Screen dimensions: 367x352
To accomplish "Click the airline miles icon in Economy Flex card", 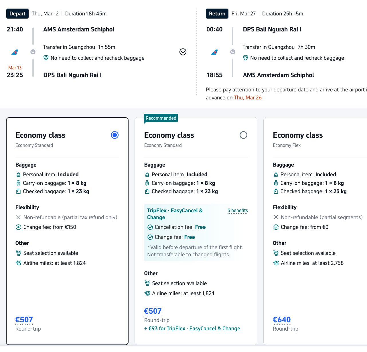I will 276,263.
